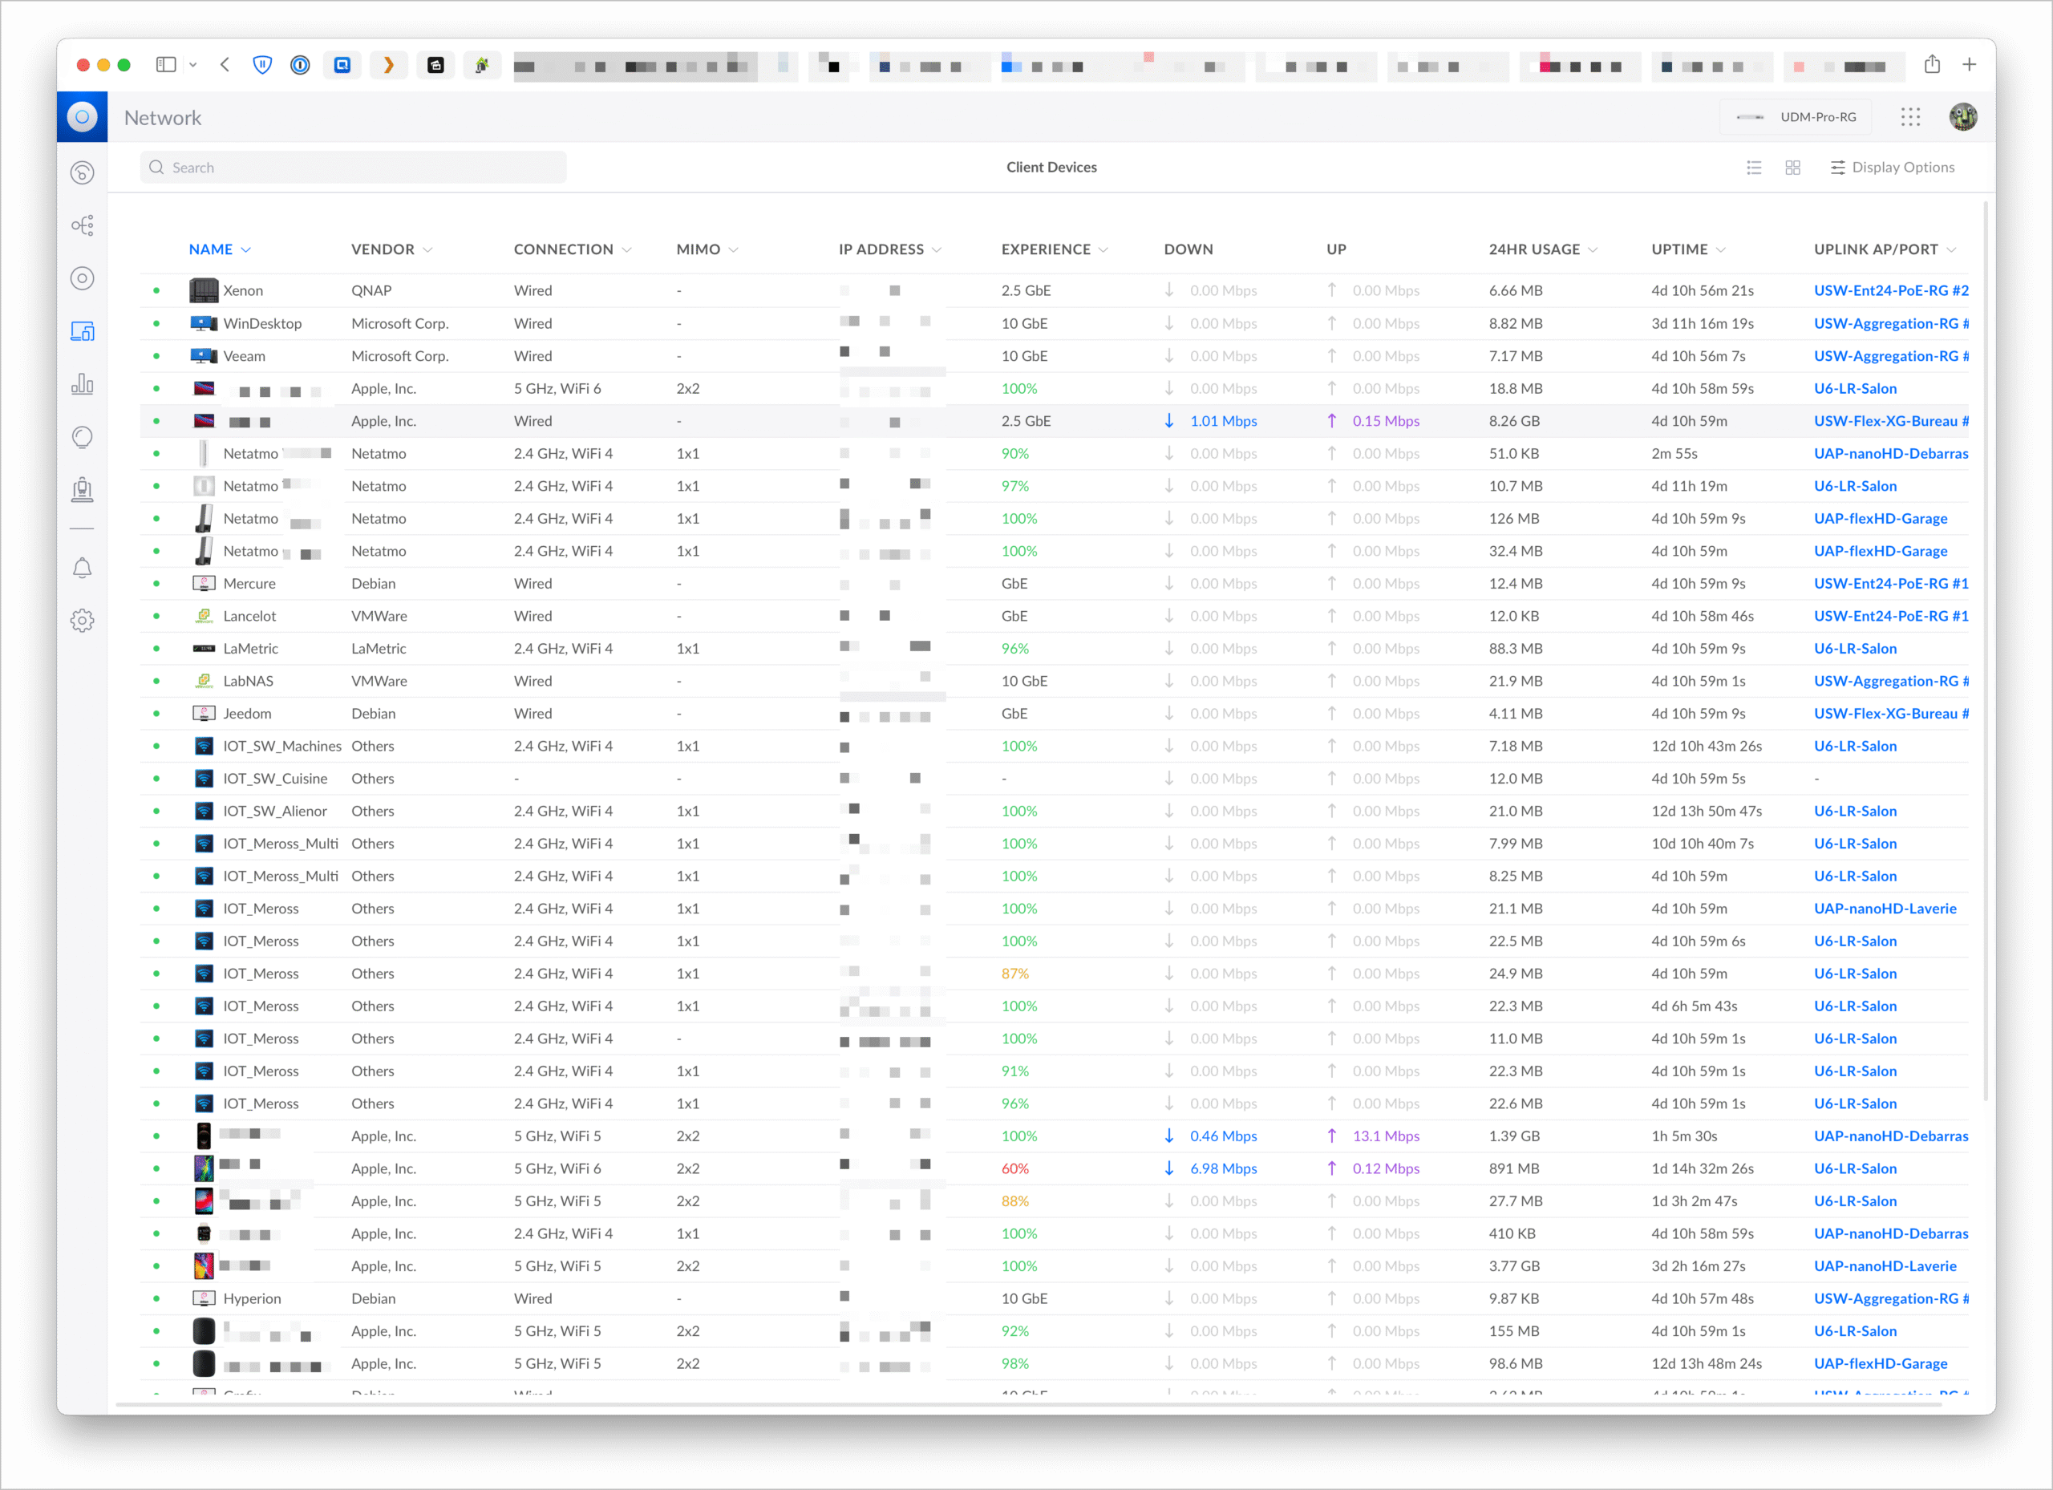Screen dimensions: 2053x1490
Task: Click the Client Devices sidebar icon
Action: (83, 331)
